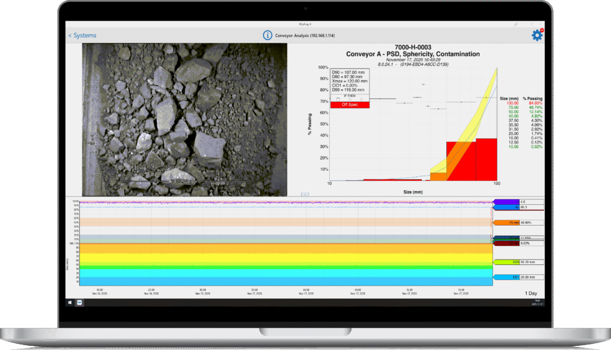Click the Conveyor A chart title
This screenshot has width=611, height=350.
pyautogui.click(x=412, y=54)
